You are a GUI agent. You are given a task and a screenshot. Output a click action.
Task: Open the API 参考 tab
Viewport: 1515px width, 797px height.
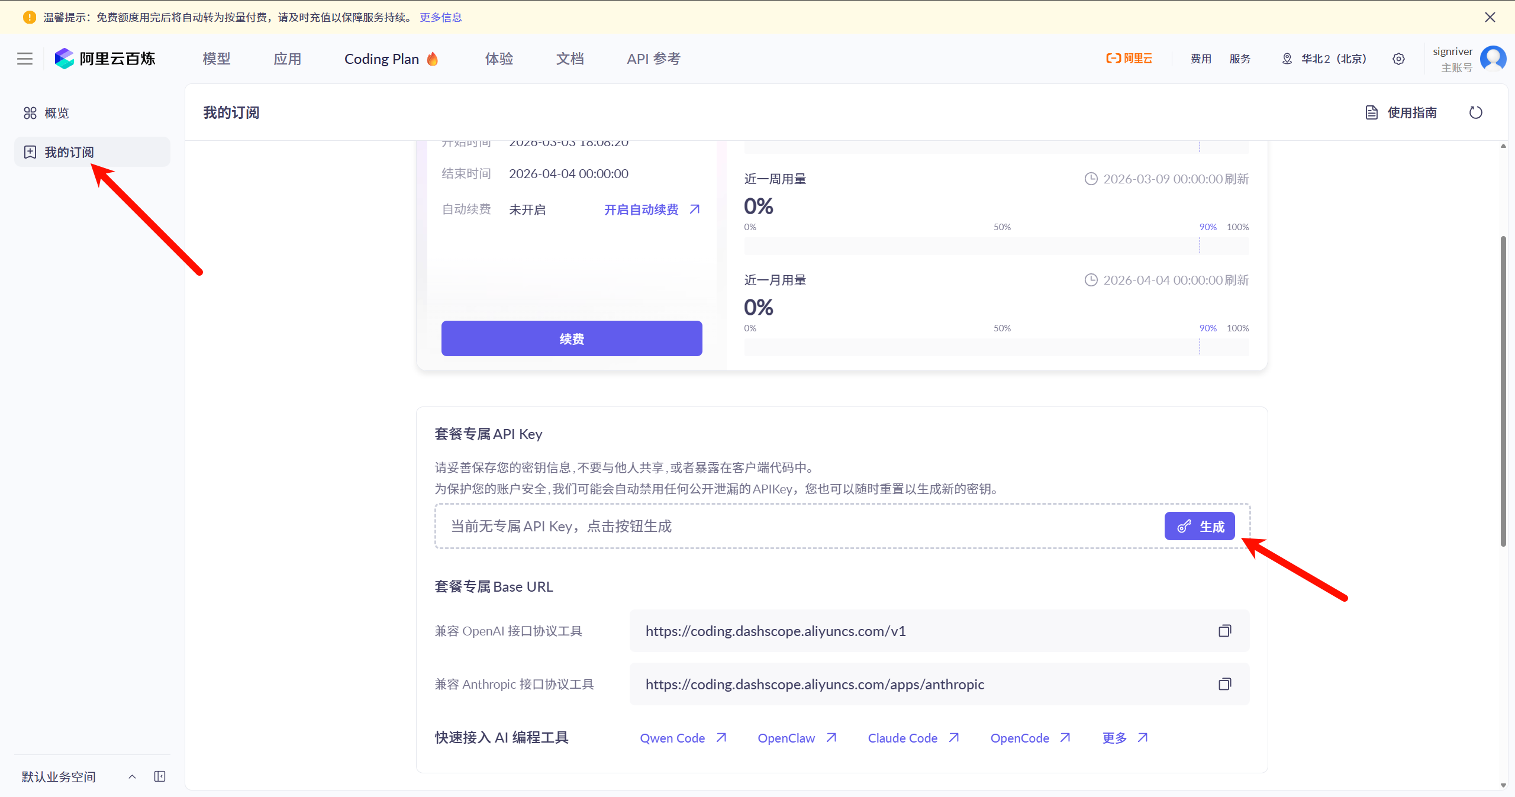coord(654,59)
